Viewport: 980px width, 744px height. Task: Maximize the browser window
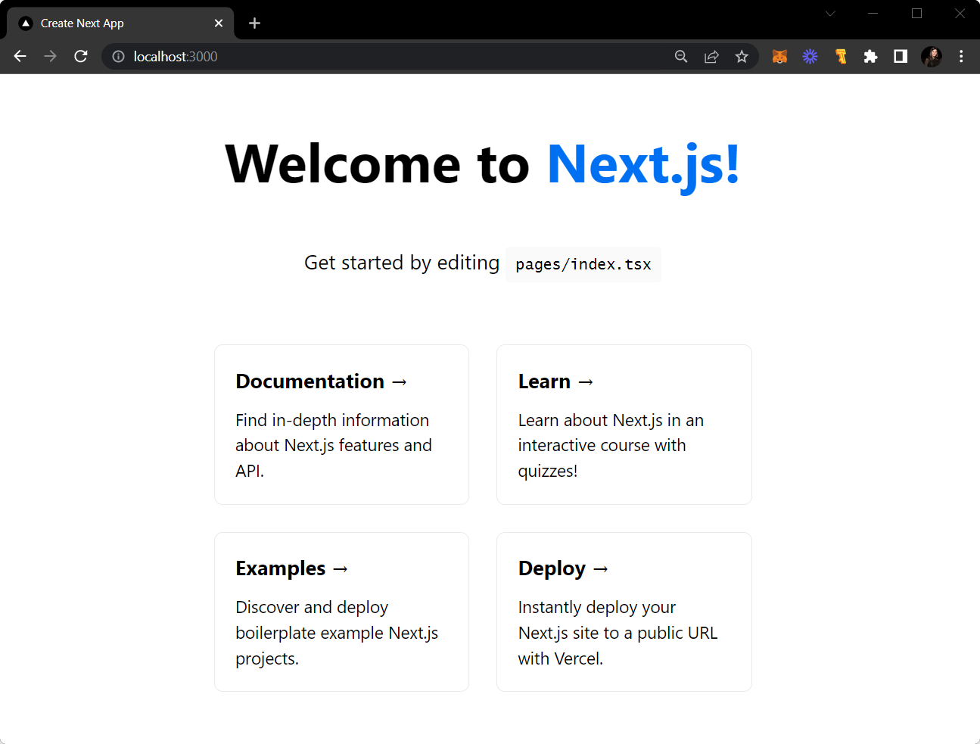(x=916, y=14)
